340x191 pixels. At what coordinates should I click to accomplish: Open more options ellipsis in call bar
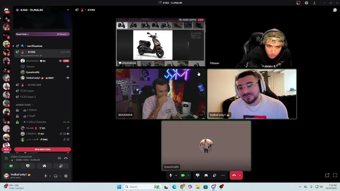pyautogui.click(x=223, y=175)
